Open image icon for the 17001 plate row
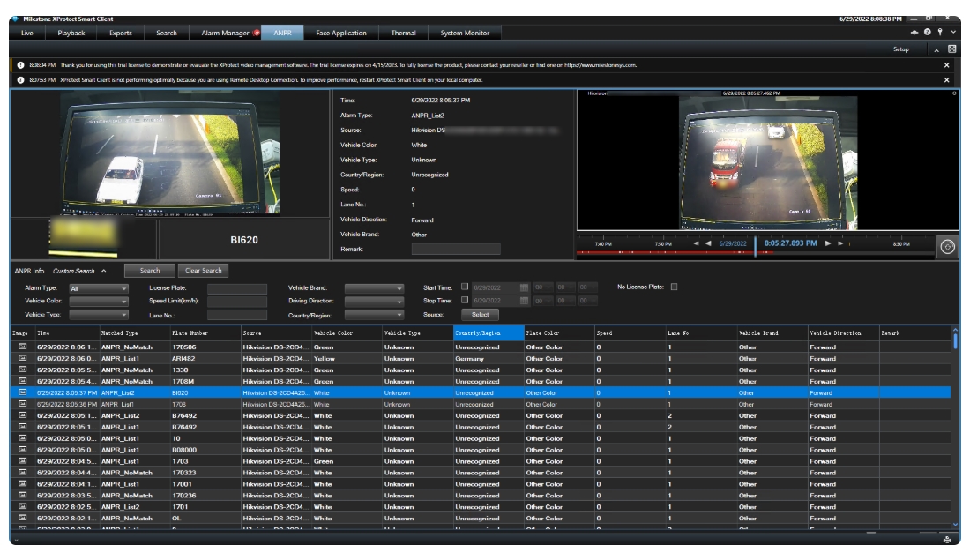This screenshot has height=560, width=970. [22, 483]
